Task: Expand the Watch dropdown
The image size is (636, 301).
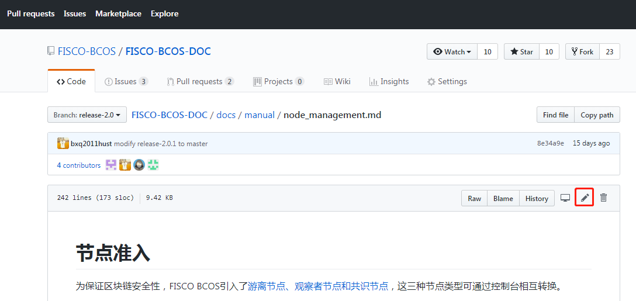Action: click(x=452, y=52)
